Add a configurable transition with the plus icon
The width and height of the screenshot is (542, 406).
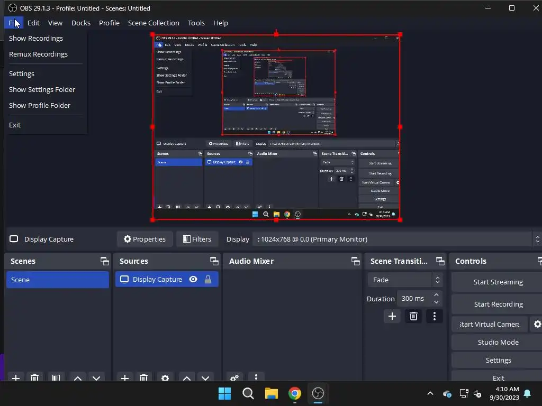(392, 316)
